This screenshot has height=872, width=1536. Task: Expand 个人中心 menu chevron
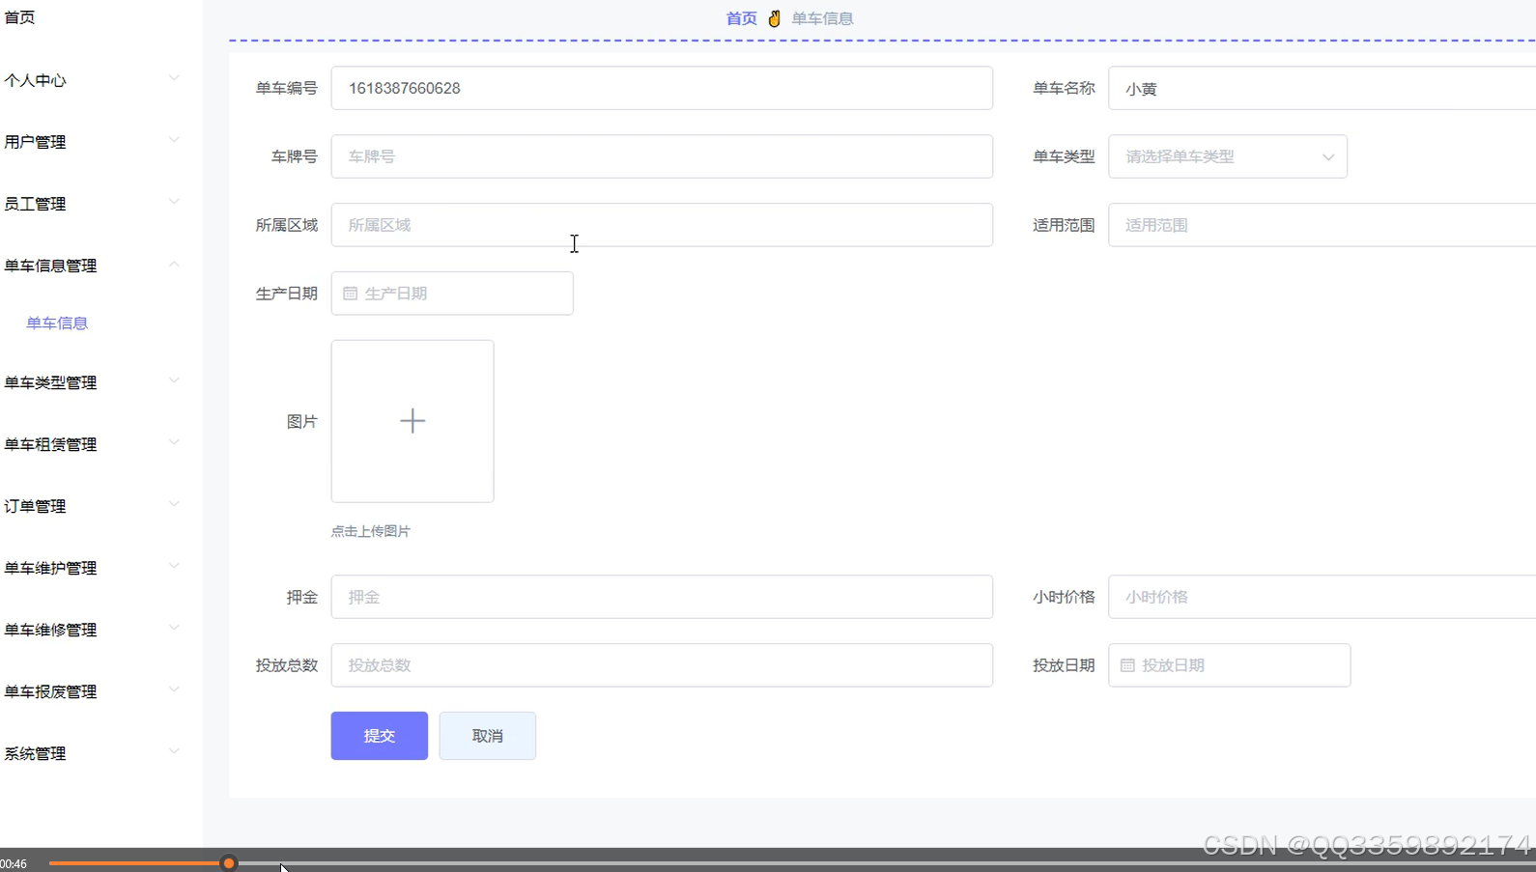click(174, 78)
